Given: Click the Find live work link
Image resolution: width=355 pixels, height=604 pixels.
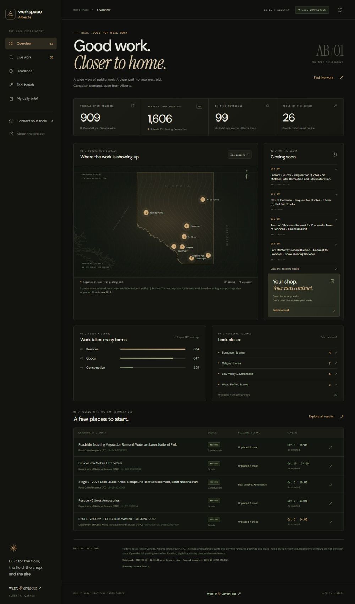Looking at the screenshot, I should pos(328,77).
